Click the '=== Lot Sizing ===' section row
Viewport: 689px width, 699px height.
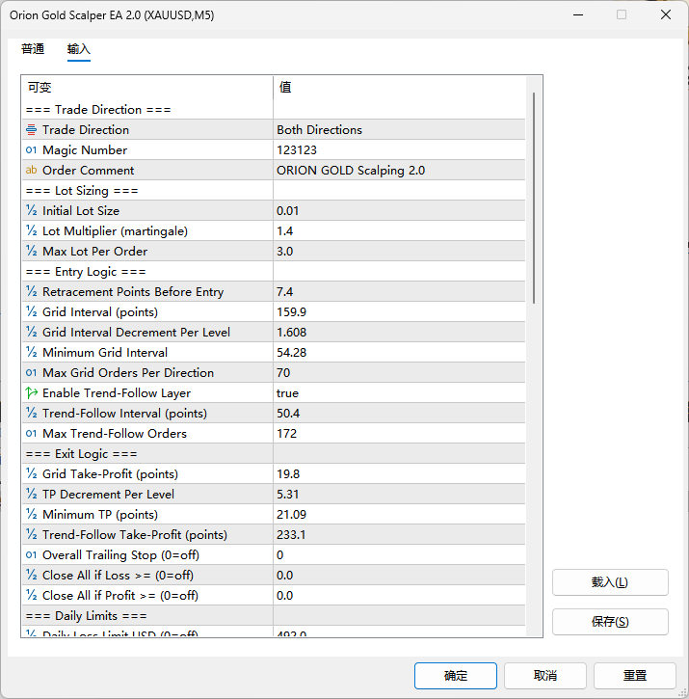tap(274, 191)
